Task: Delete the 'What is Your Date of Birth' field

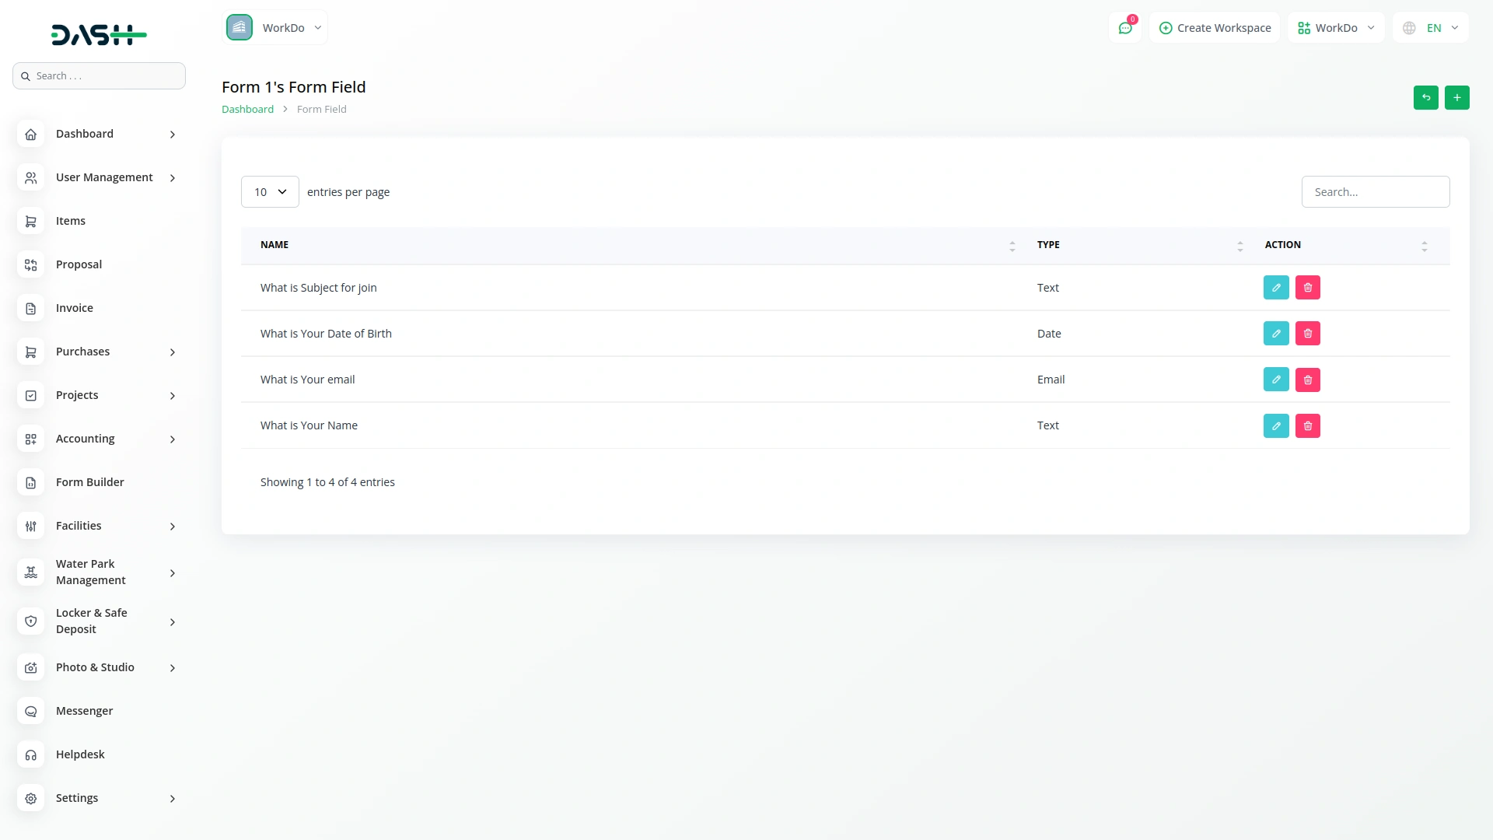Action: point(1308,333)
